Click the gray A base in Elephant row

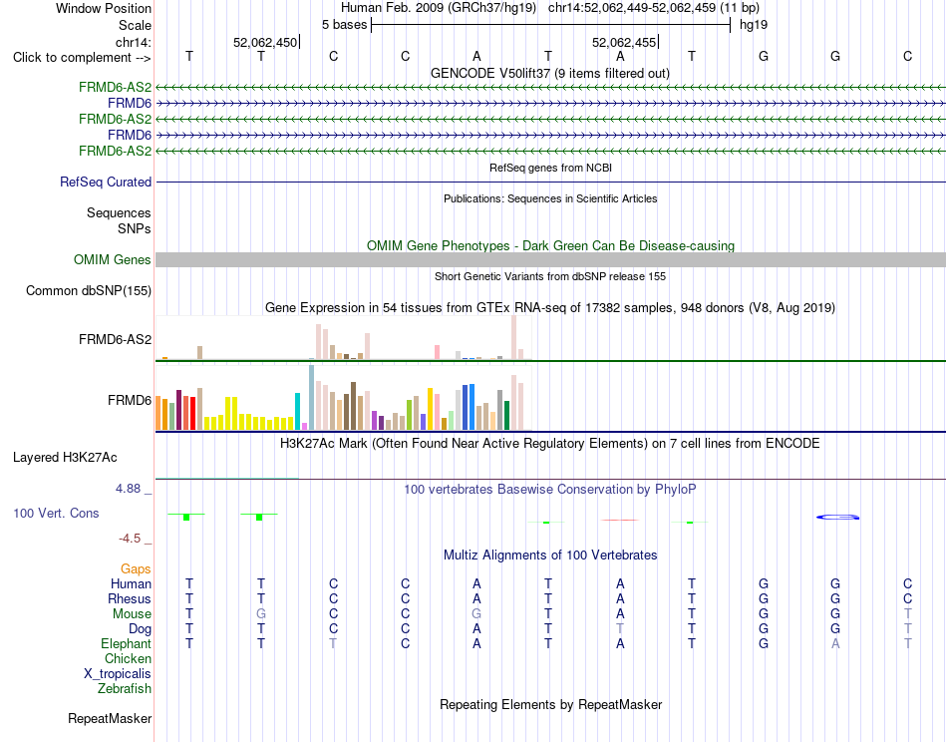coord(835,644)
